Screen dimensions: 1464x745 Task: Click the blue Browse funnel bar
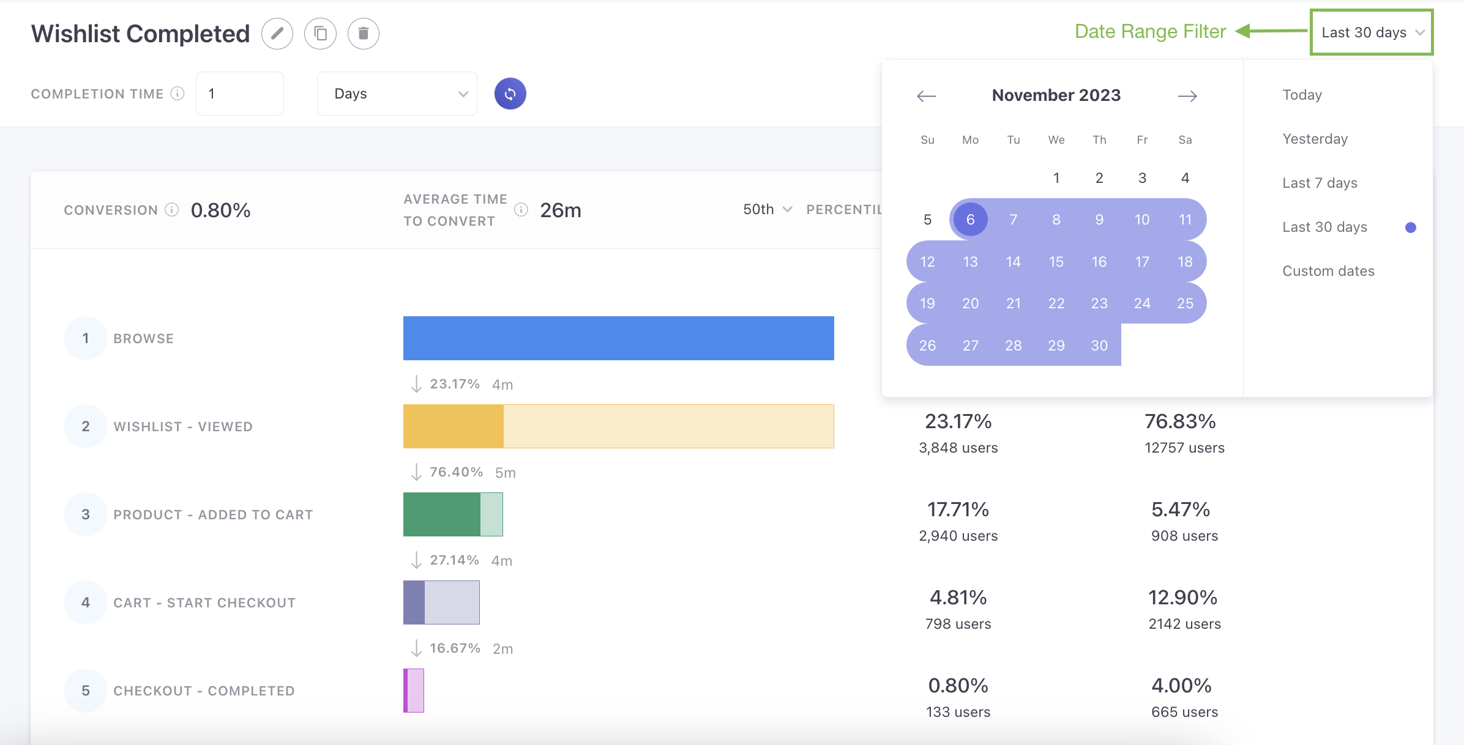[619, 338]
